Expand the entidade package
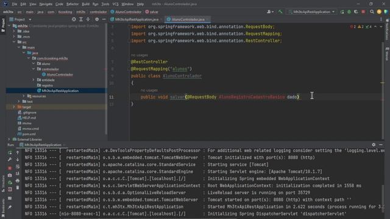This screenshot has height=219, width=390. (34, 80)
